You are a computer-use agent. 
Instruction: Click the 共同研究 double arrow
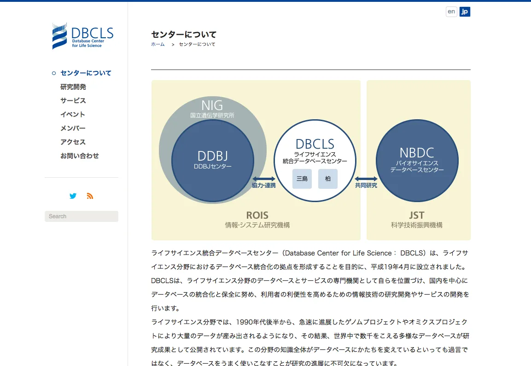pyautogui.click(x=366, y=179)
